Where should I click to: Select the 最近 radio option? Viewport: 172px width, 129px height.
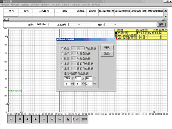coord(62,49)
